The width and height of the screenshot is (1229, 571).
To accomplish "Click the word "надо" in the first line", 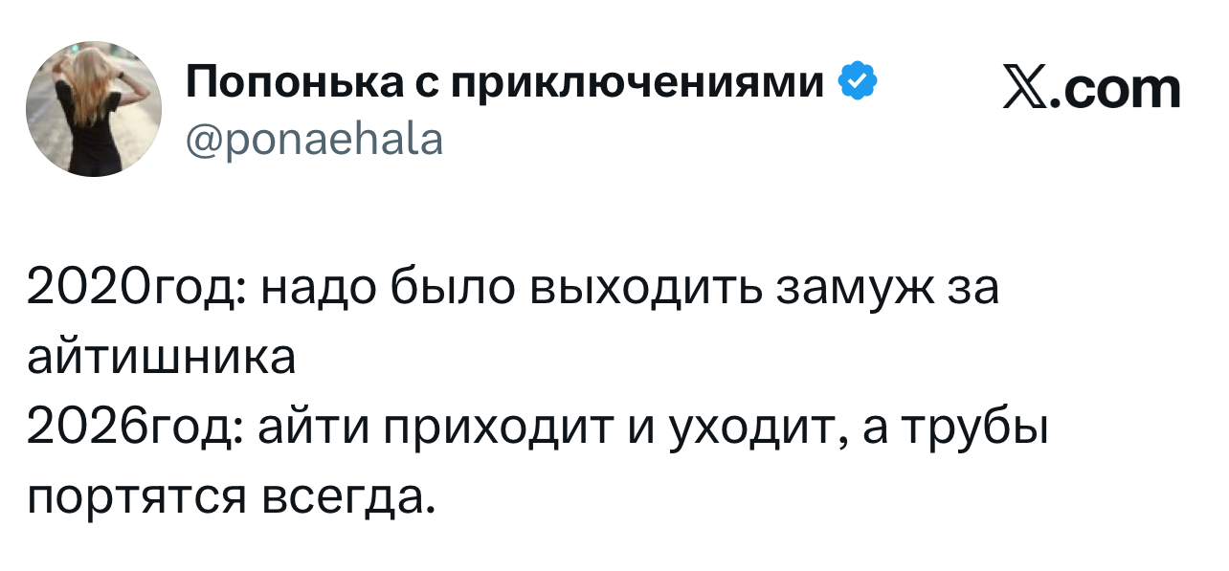I will [x=316, y=289].
